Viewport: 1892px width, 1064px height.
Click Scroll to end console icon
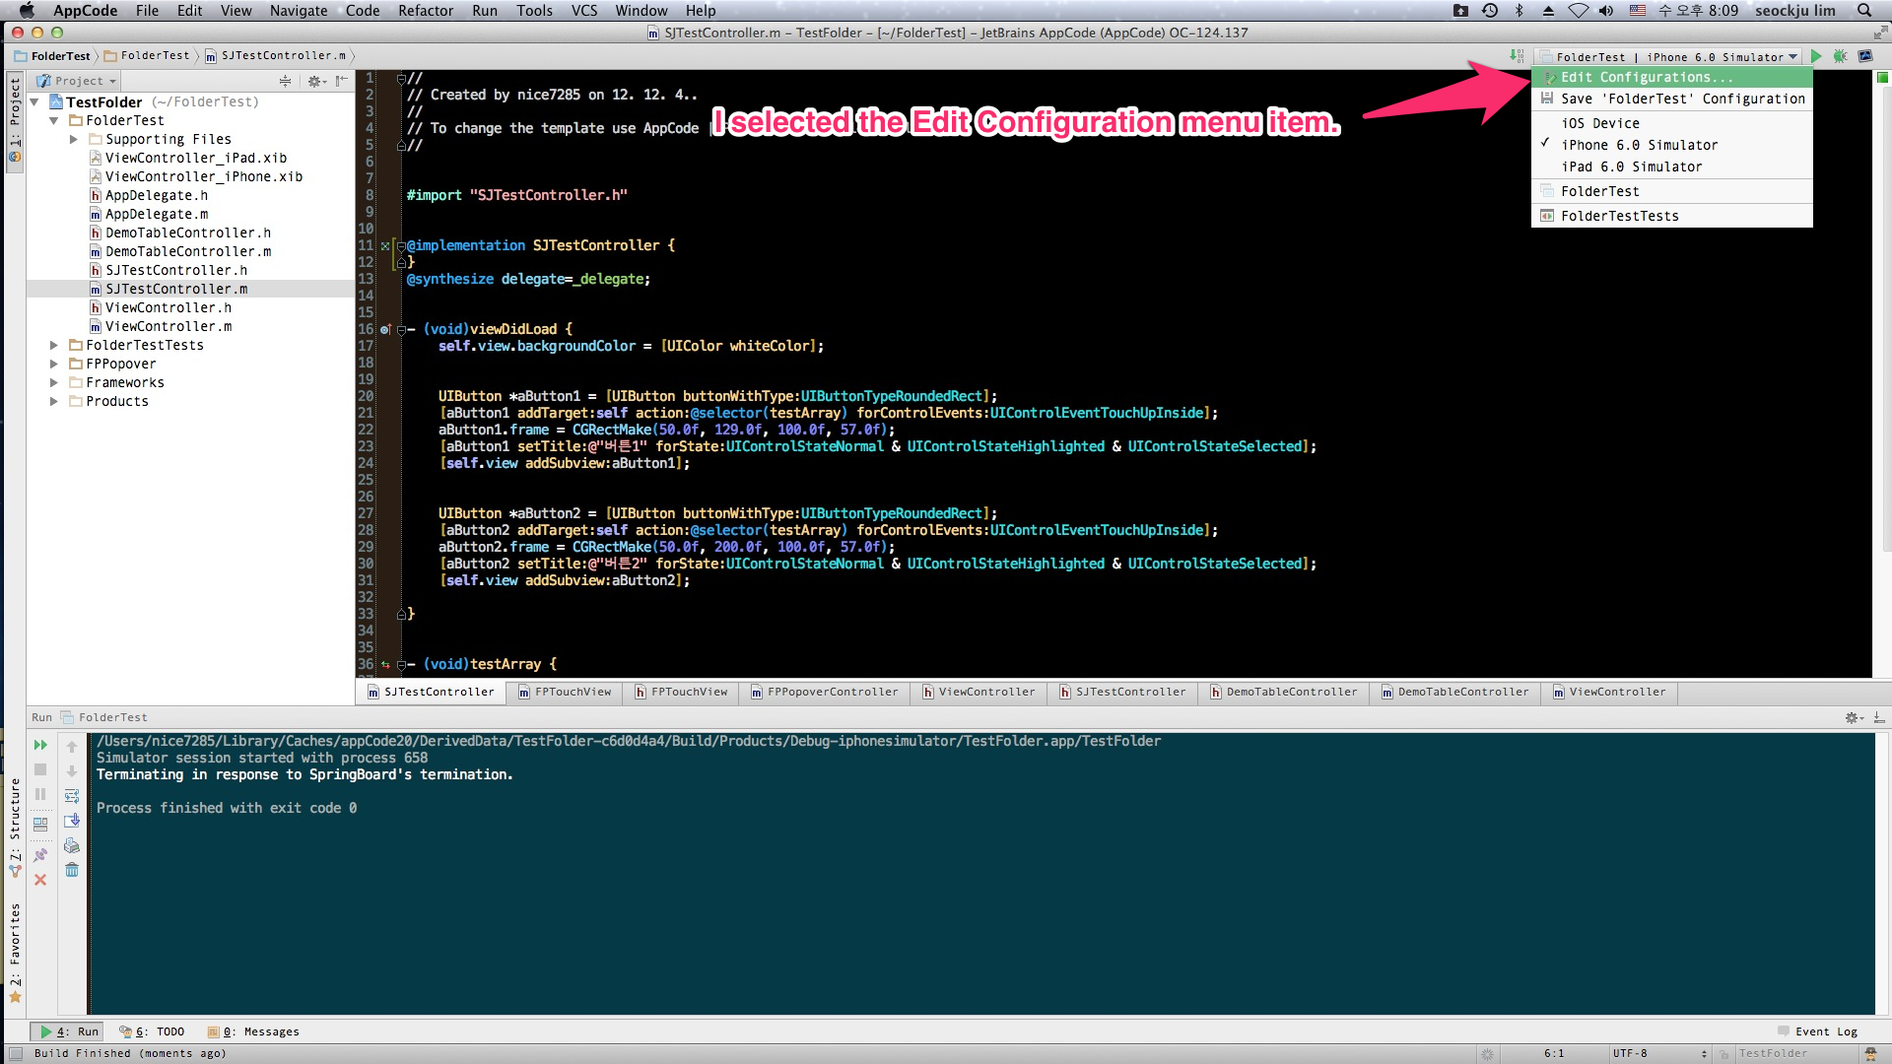point(72,821)
